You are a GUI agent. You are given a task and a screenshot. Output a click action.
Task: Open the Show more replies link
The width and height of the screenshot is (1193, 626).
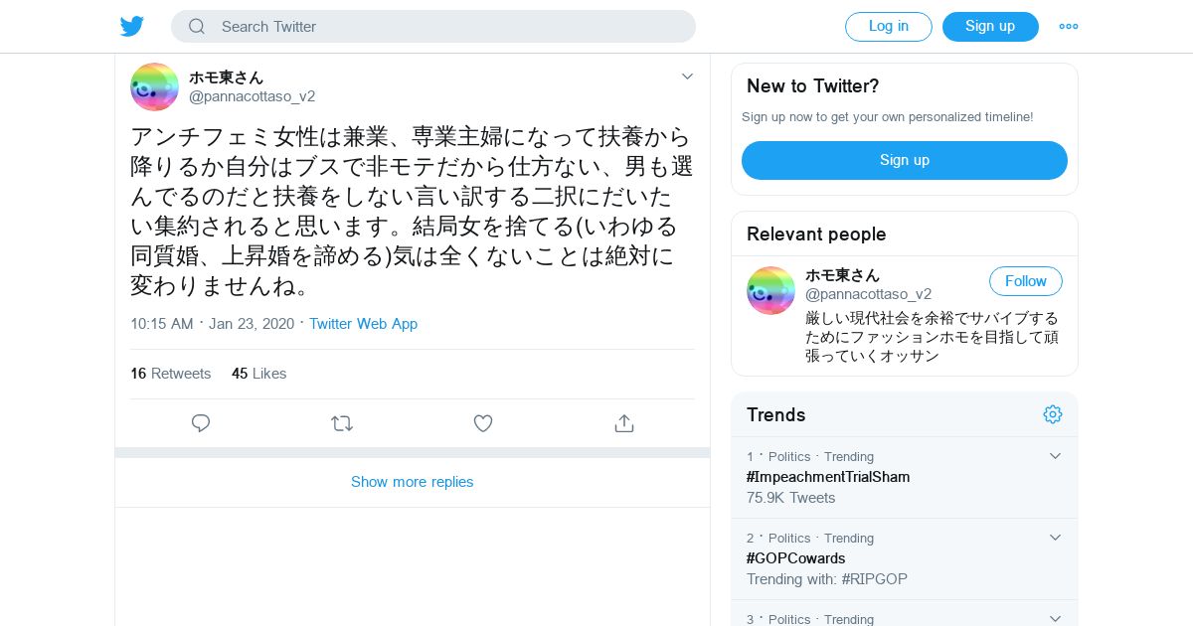pos(412,482)
